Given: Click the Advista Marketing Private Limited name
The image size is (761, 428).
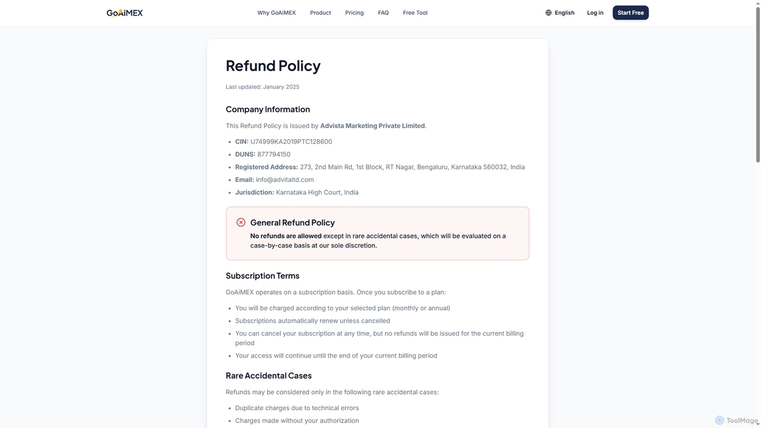Looking at the screenshot, I should tap(372, 126).
